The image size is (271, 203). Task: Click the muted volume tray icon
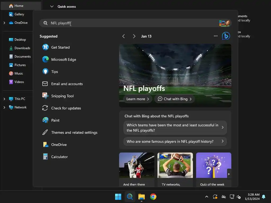tap(239, 197)
